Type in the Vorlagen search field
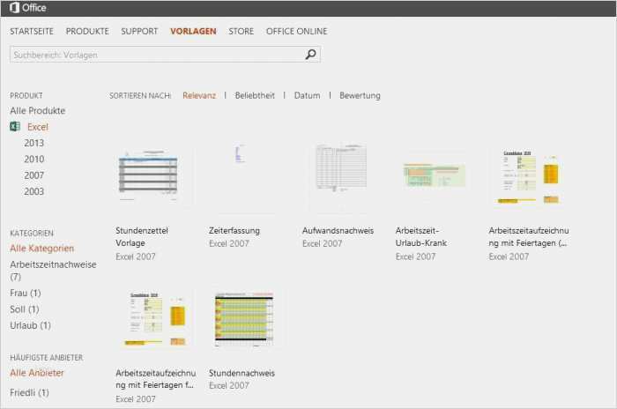The width and height of the screenshot is (617, 409). click(x=154, y=55)
